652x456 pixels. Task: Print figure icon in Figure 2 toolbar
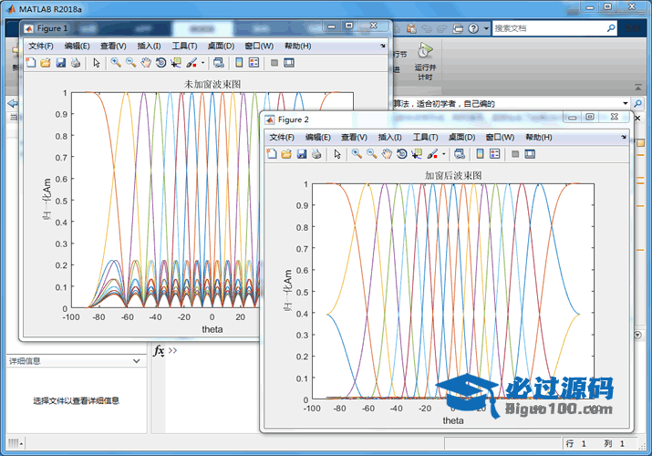pos(316,154)
